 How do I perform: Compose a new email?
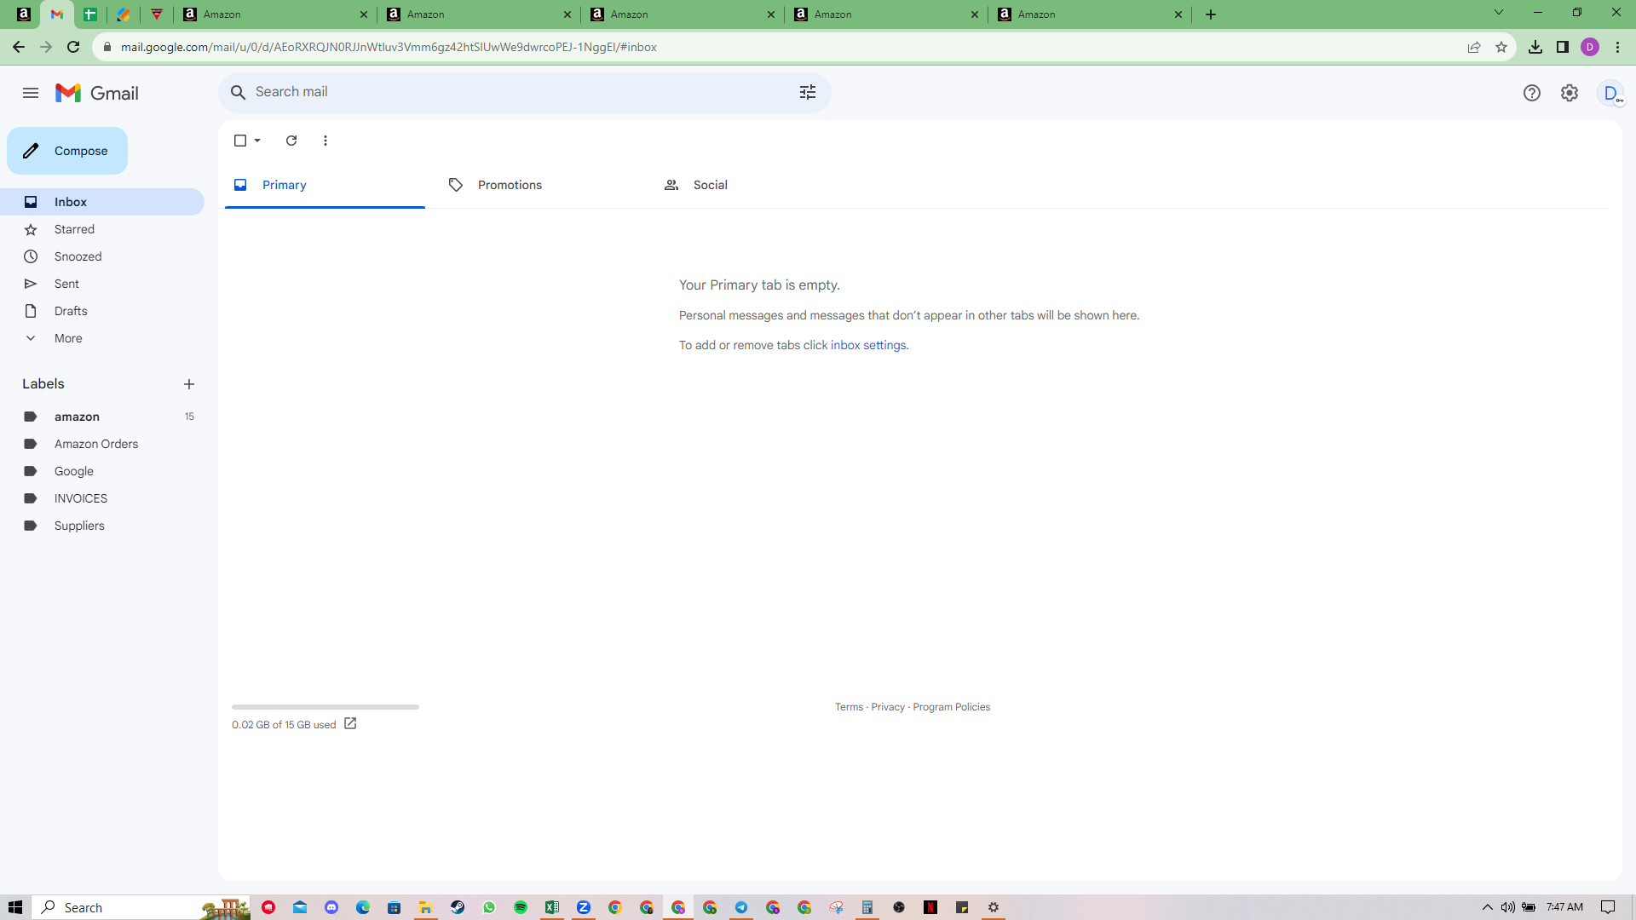(x=67, y=151)
